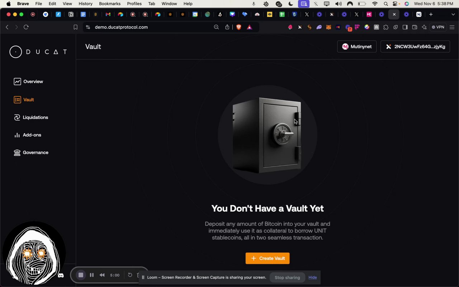The width and height of the screenshot is (459, 287).
Task: Open Brave Leo AI sparkle icon
Action: tap(424, 27)
